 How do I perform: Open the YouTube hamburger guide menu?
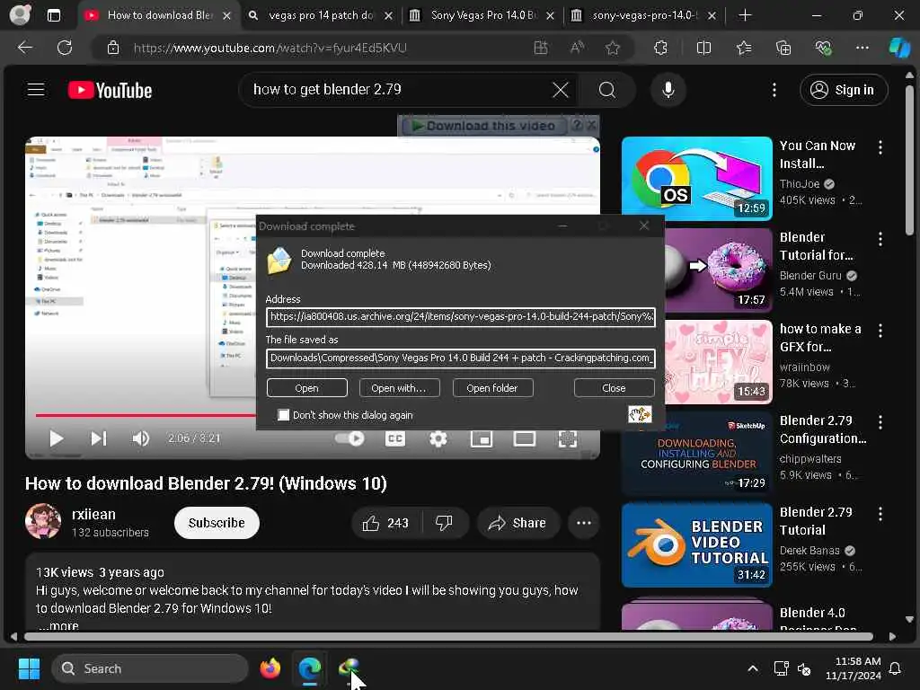click(36, 90)
